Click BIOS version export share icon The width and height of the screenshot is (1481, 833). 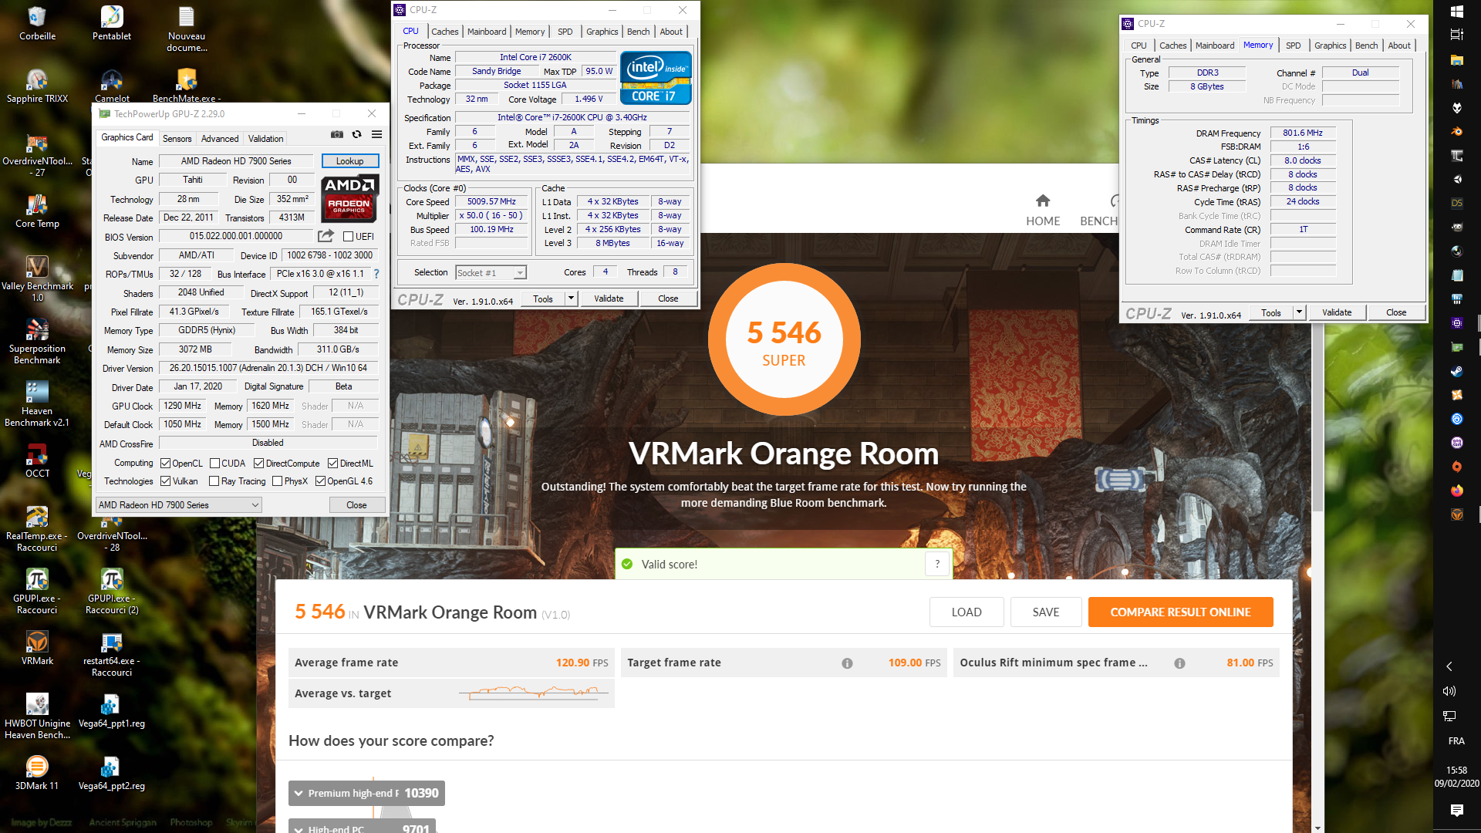[x=326, y=236]
